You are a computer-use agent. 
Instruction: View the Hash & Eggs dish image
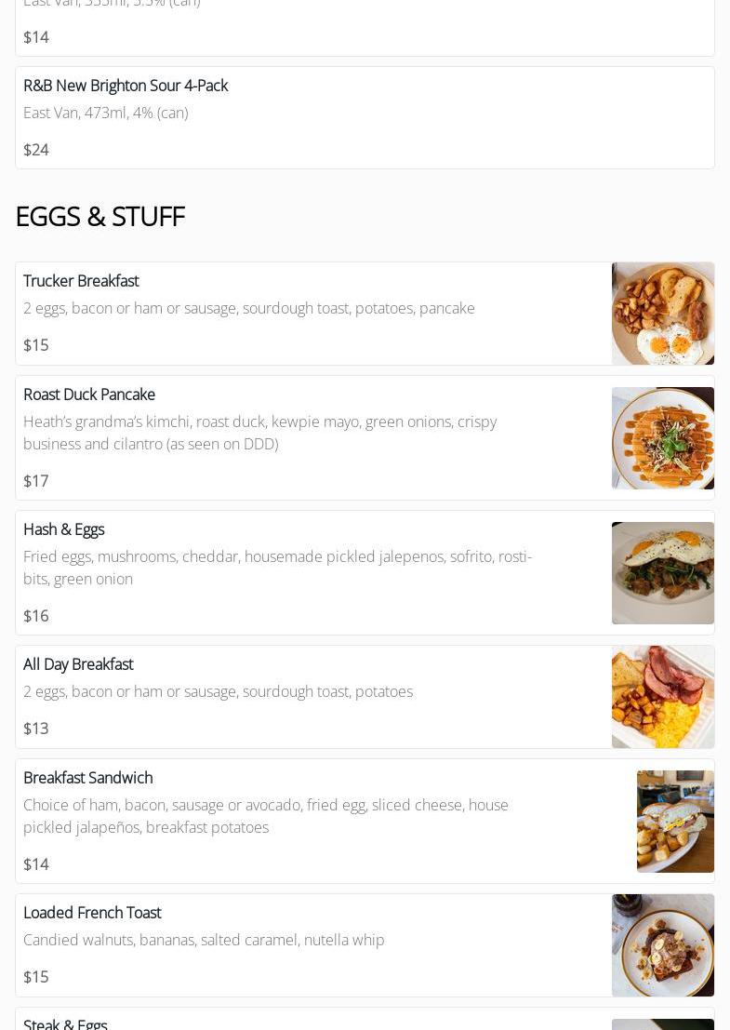coord(662,573)
